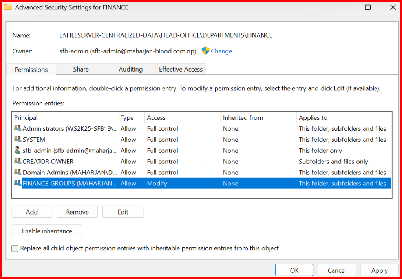The width and height of the screenshot is (402, 279).
Task: Click the FINANCE-GROUPS group icon
Action: [18, 183]
